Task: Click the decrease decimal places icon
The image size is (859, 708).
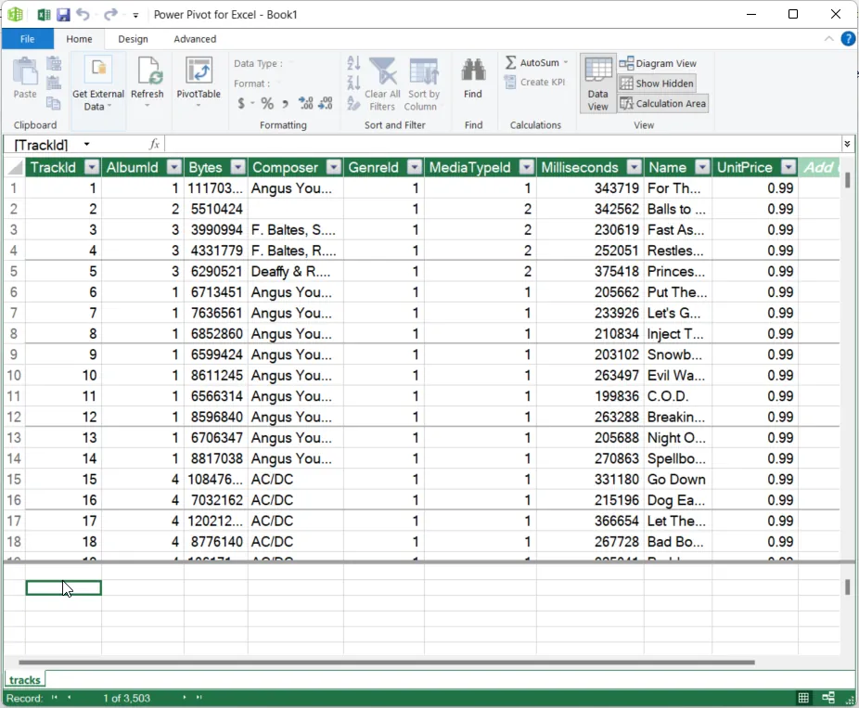Action: pos(326,102)
